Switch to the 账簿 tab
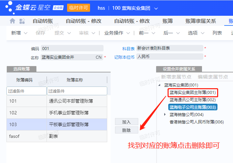The height and width of the screenshot is (163, 233). tap(168, 21)
